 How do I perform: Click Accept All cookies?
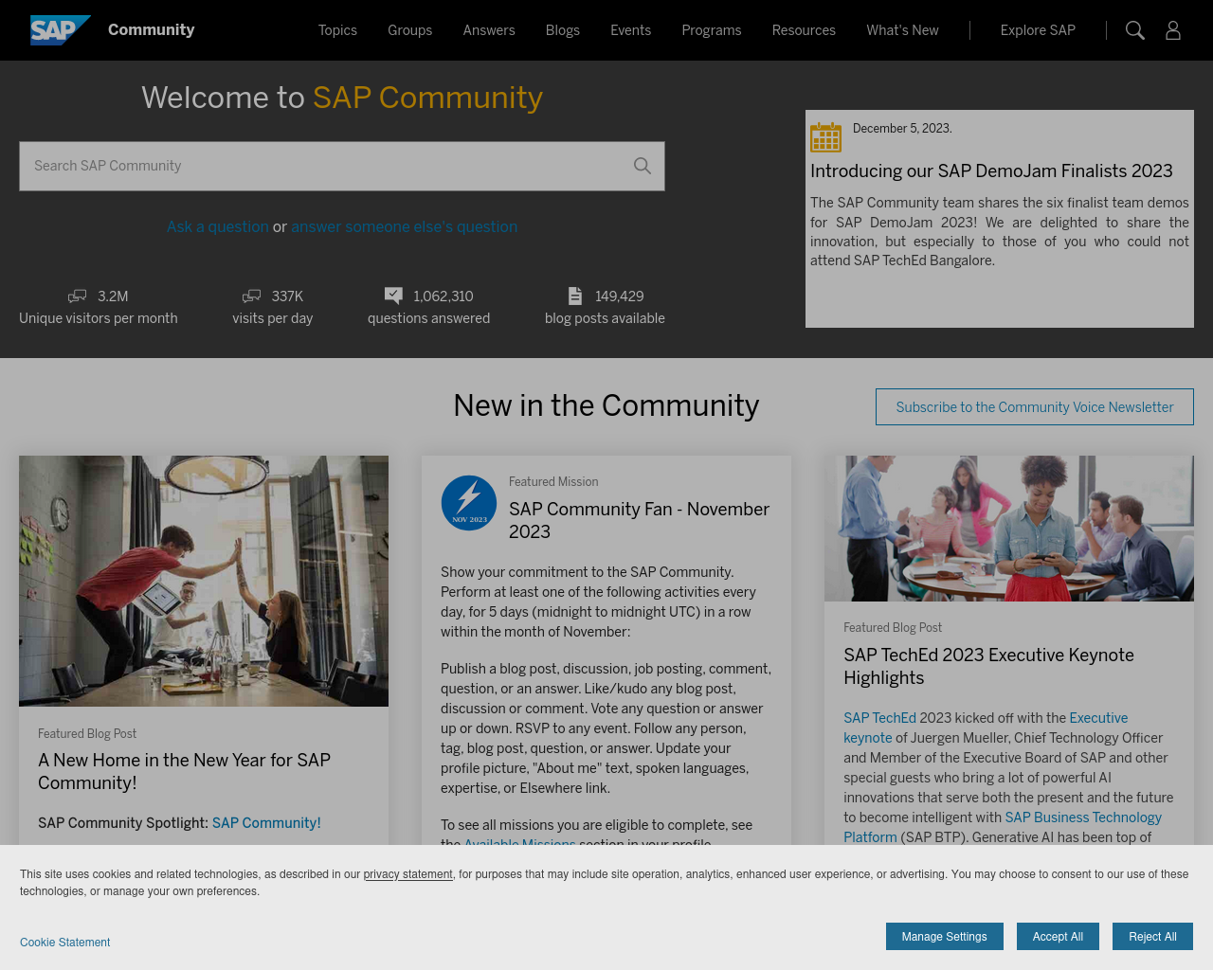(1058, 936)
